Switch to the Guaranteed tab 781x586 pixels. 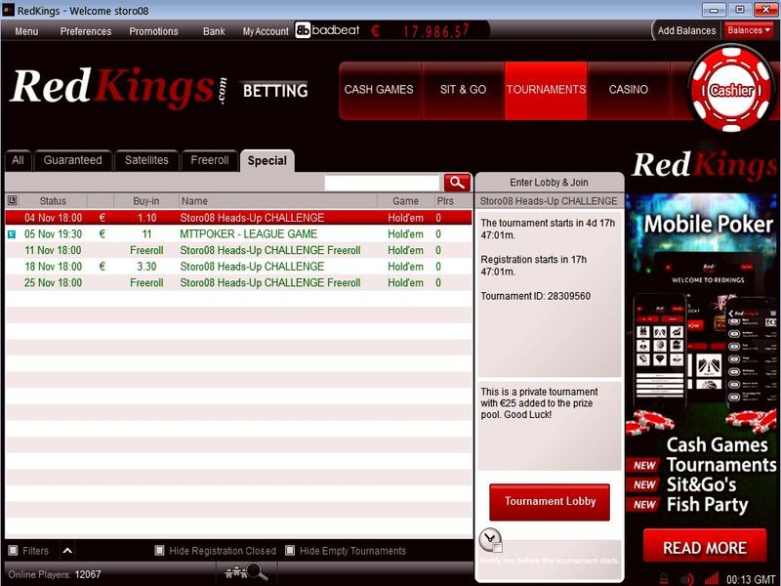72,160
